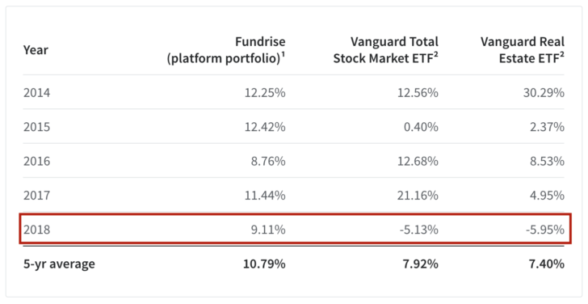Screen dimensions: 588x304
Task: Select the 30.29% Vanguard Real Estate value
Action: [544, 92]
